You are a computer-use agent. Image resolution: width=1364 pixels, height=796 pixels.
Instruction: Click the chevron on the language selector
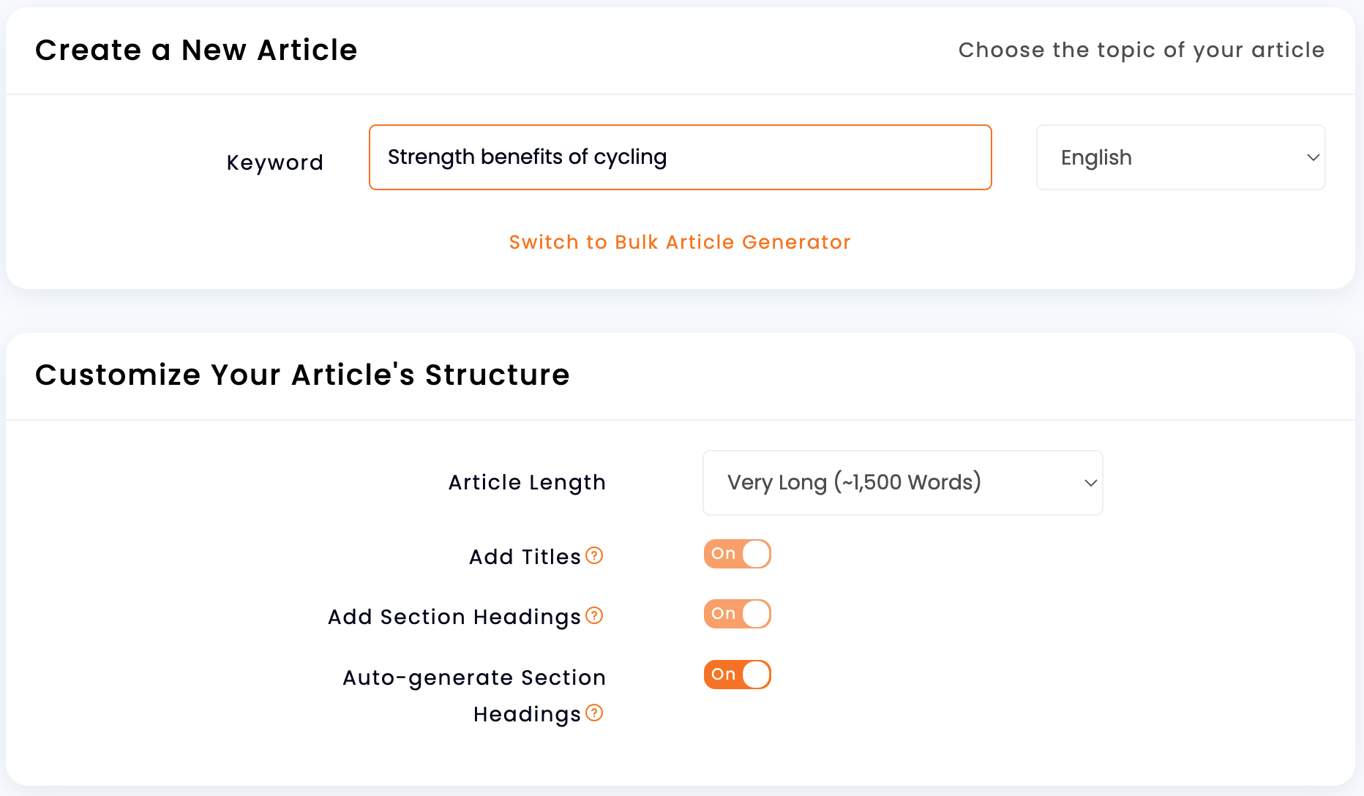point(1312,157)
